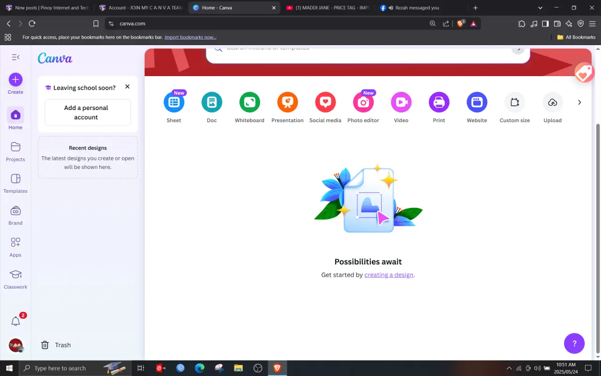Screen dimensions: 601x376
Task: Click the canva.com address bar
Action: pos(268,23)
